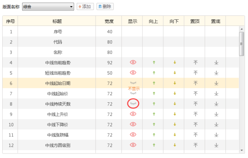Toggle closed-eye icon for 中线起始价
This screenshot has width=248, height=158.
(133, 93)
